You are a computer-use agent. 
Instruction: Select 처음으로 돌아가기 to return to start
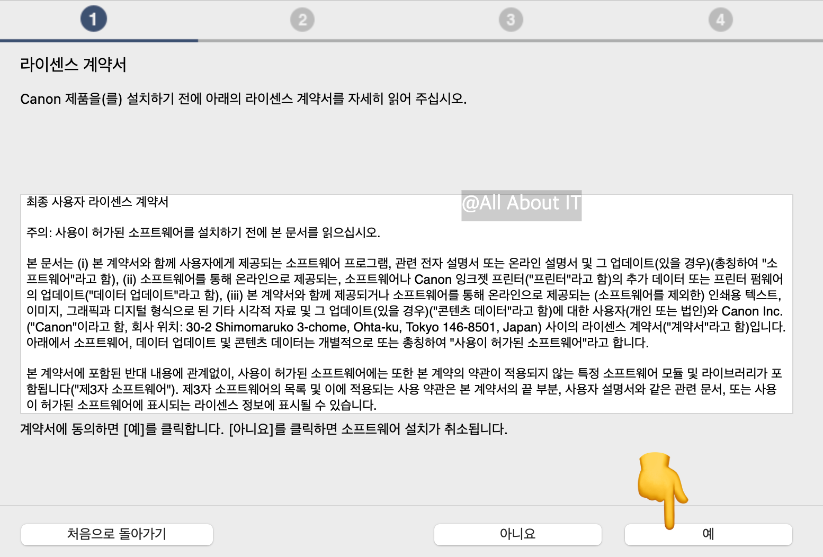[x=117, y=534]
